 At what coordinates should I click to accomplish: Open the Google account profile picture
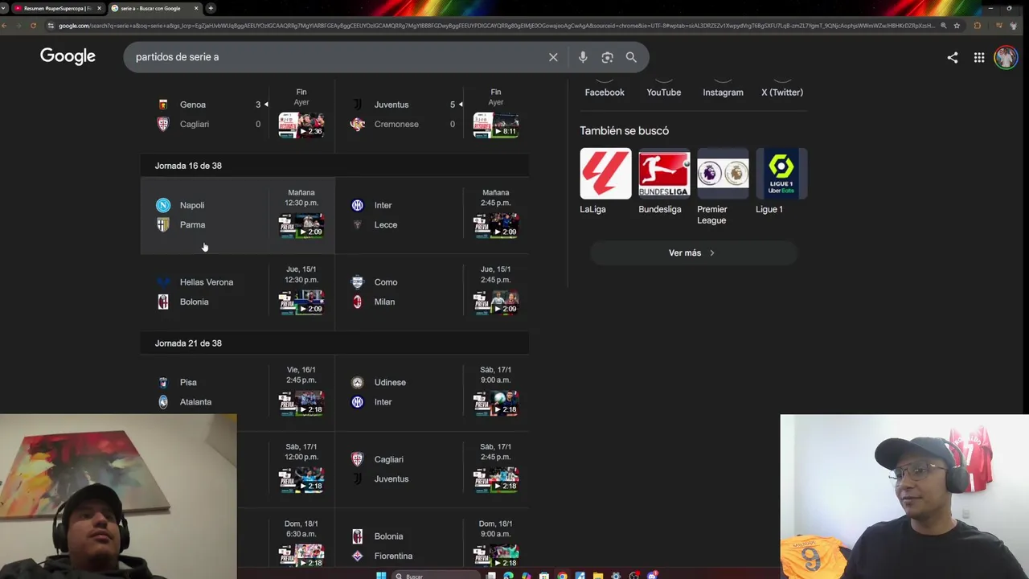[1006, 57]
